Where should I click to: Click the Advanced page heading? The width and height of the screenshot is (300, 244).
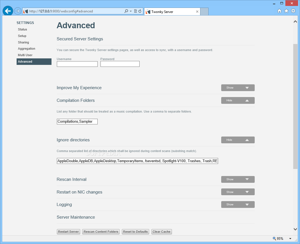[76, 25]
